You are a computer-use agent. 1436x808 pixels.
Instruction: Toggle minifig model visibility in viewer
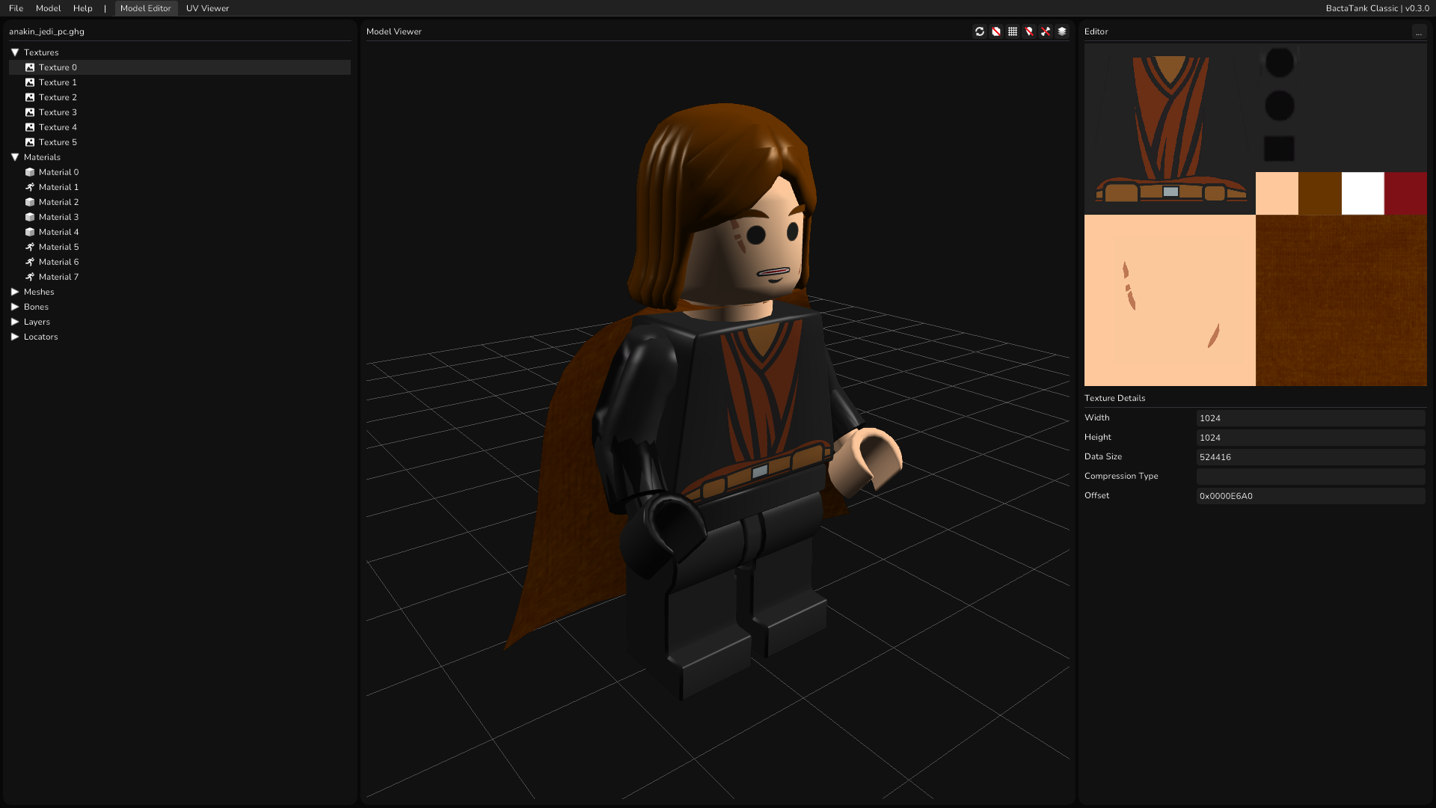click(996, 31)
